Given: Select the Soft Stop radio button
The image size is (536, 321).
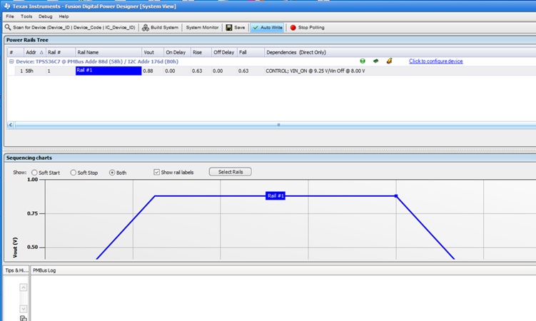Looking at the screenshot, I should (x=73, y=173).
